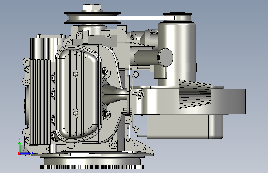
Task: Pick the upper acorn nut on valve cover
Action: point(75,74)
